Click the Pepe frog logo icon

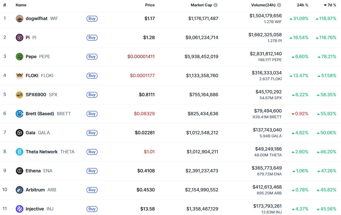point(20,57)
